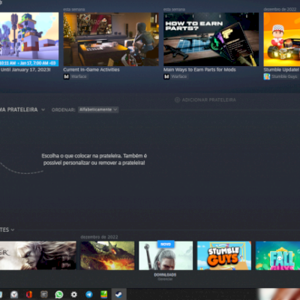Open the gray window app in the taskbar
Image resolution: width=300 pixels, height=300 pixels.
pos(44,295)
